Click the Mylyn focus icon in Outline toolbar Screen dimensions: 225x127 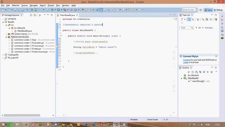pyautogui.click(x=189, y=72)
